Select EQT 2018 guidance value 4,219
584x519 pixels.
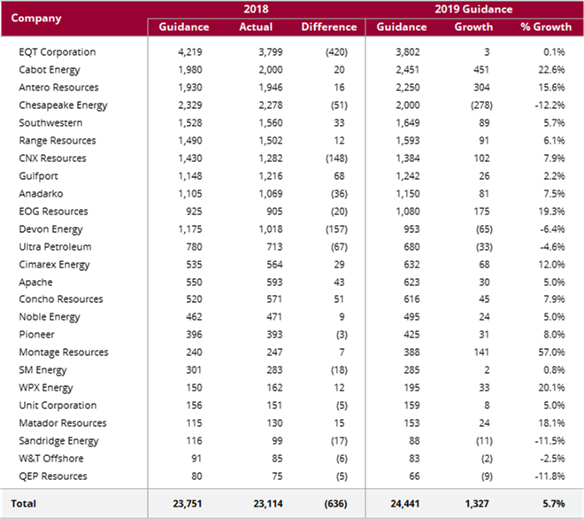coord(190,52)
